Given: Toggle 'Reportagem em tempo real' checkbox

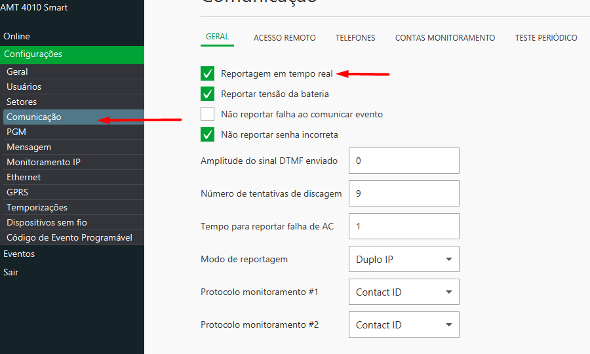Looking at the screenshot, I should point(208,73).
